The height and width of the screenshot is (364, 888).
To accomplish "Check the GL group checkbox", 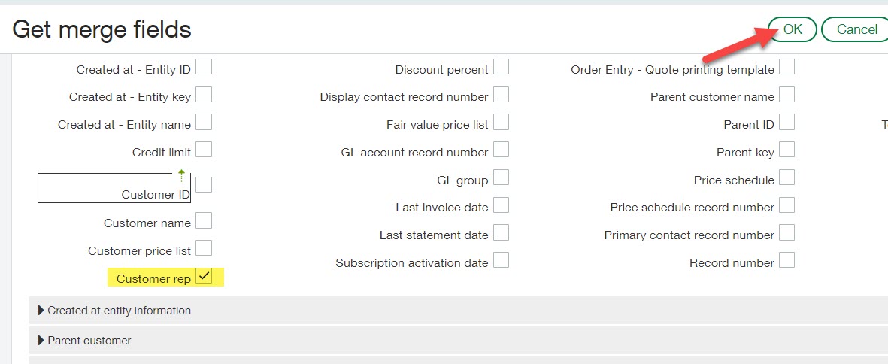I will (x=501, y=177).
